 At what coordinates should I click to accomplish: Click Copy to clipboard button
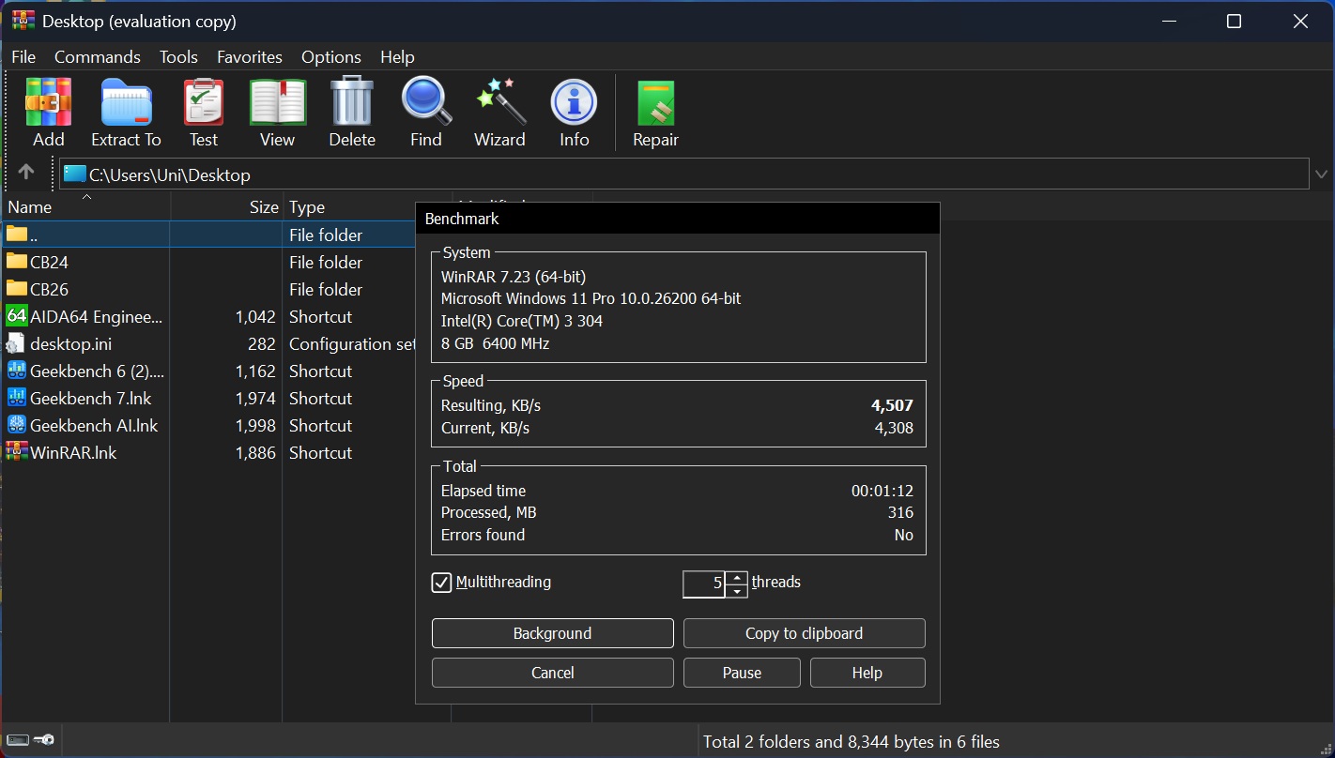805,633
